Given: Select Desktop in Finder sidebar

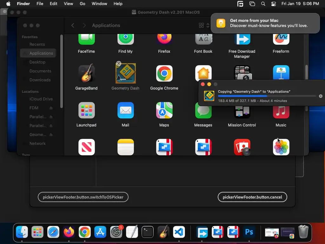Looking at the screenshot, I should click(37, 62).
